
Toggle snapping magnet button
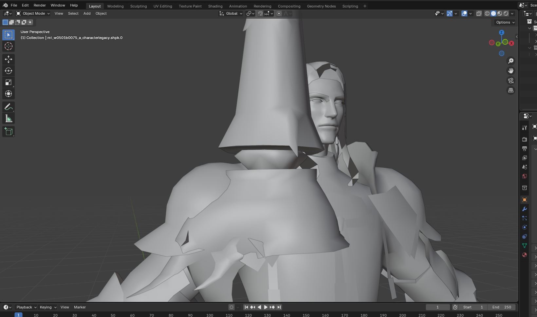[x=260, y=13]
